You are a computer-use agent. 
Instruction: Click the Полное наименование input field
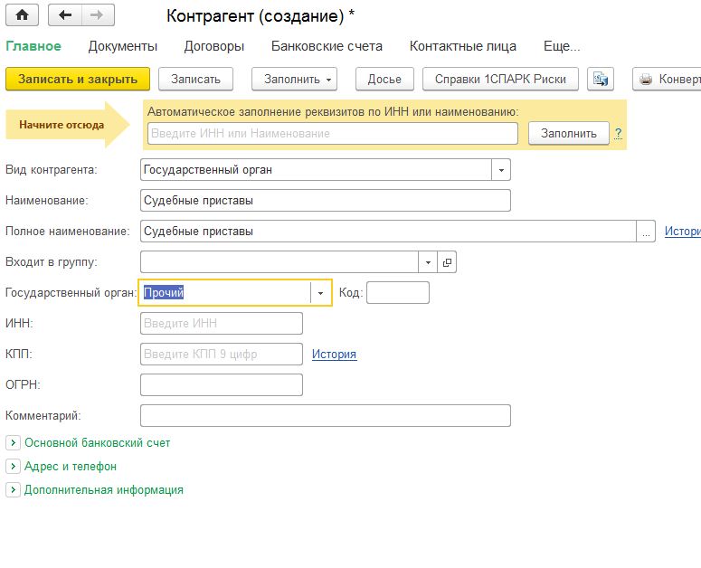click(x=388, y=232)
